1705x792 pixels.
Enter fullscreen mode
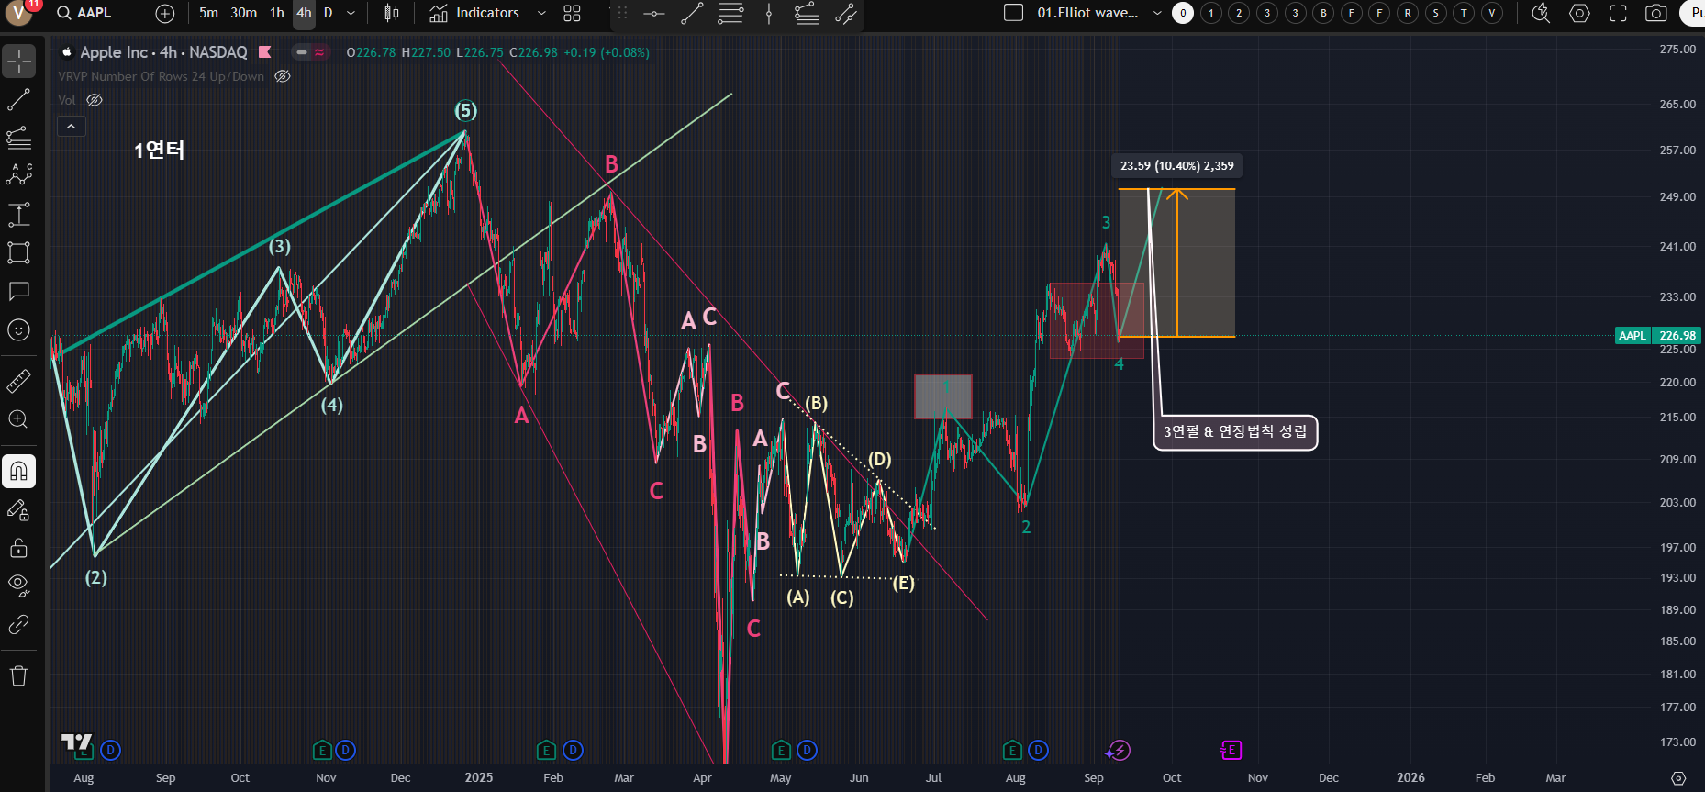click(x=1619, y=13)
